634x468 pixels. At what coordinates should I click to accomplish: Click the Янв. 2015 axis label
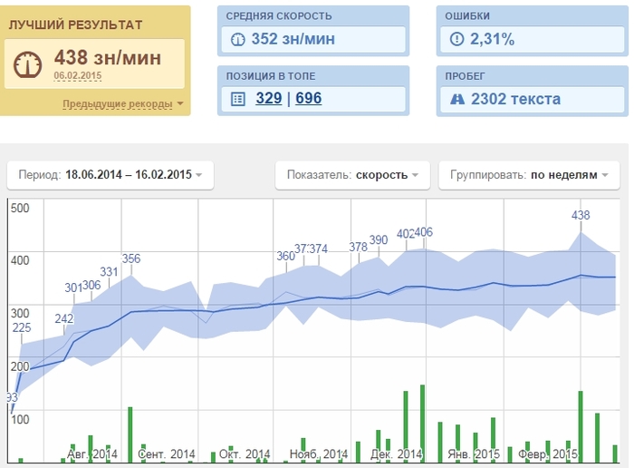pyautogui.click(x=474, y=454)
